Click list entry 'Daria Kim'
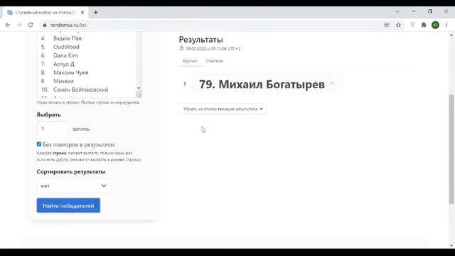The image size is (455, 256). pyautogui.click(x=65, y=55)
